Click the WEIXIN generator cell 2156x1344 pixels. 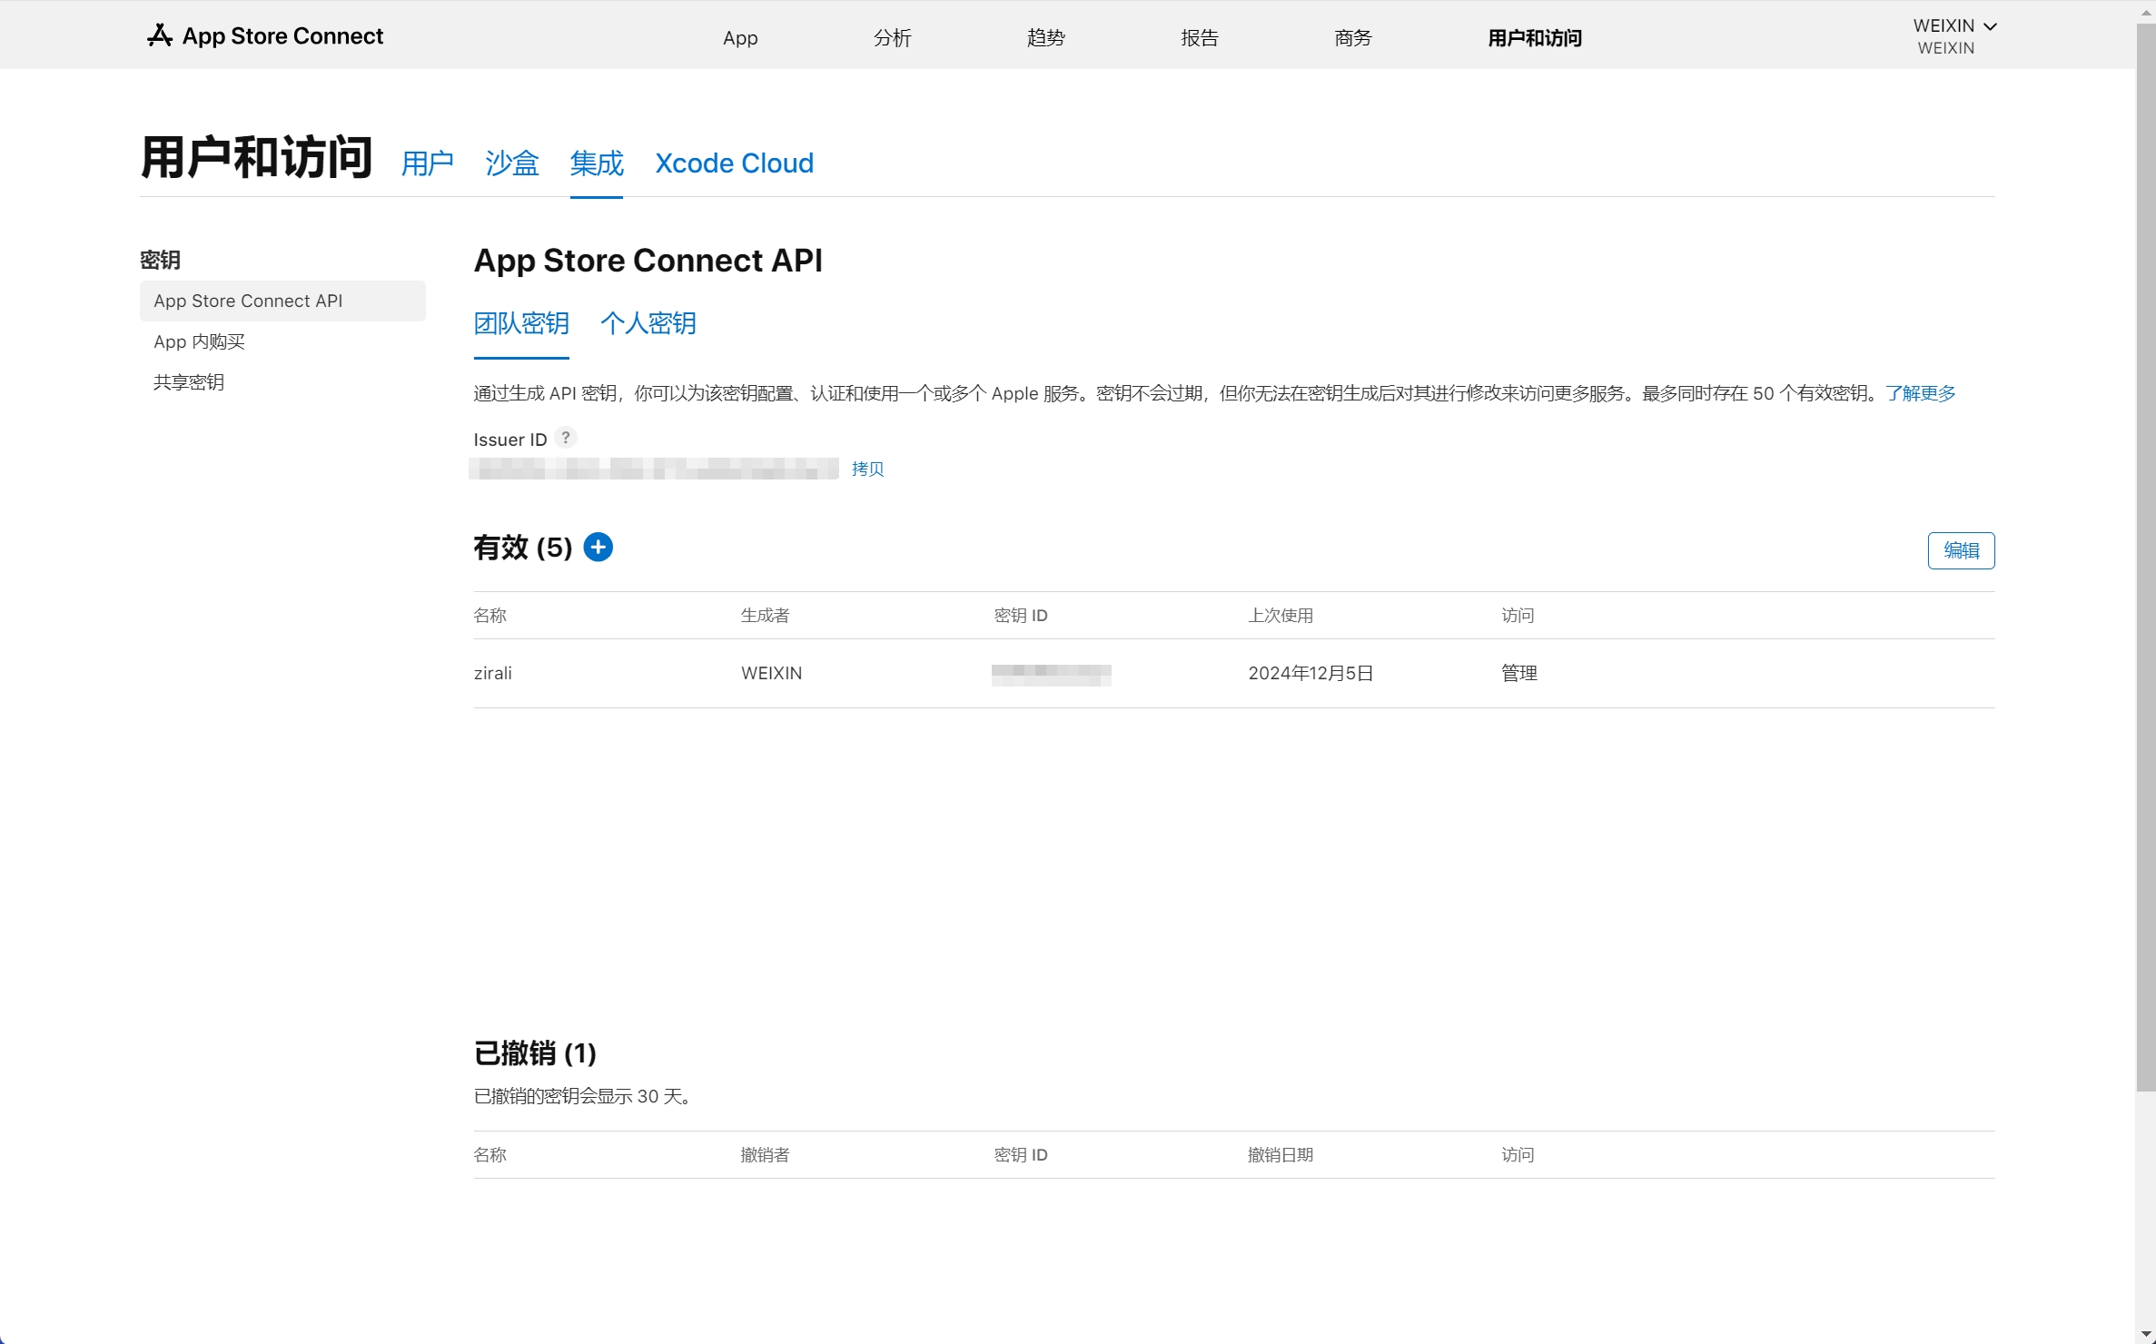point(772,673)
